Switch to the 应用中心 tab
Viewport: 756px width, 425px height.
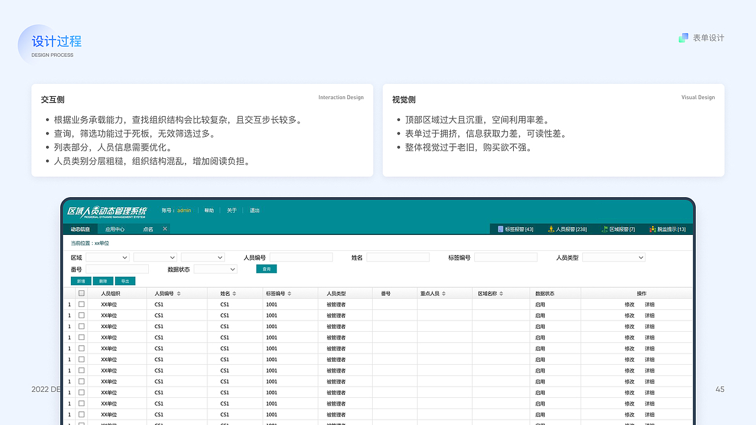pyautogui.click(x=115, y=229)
